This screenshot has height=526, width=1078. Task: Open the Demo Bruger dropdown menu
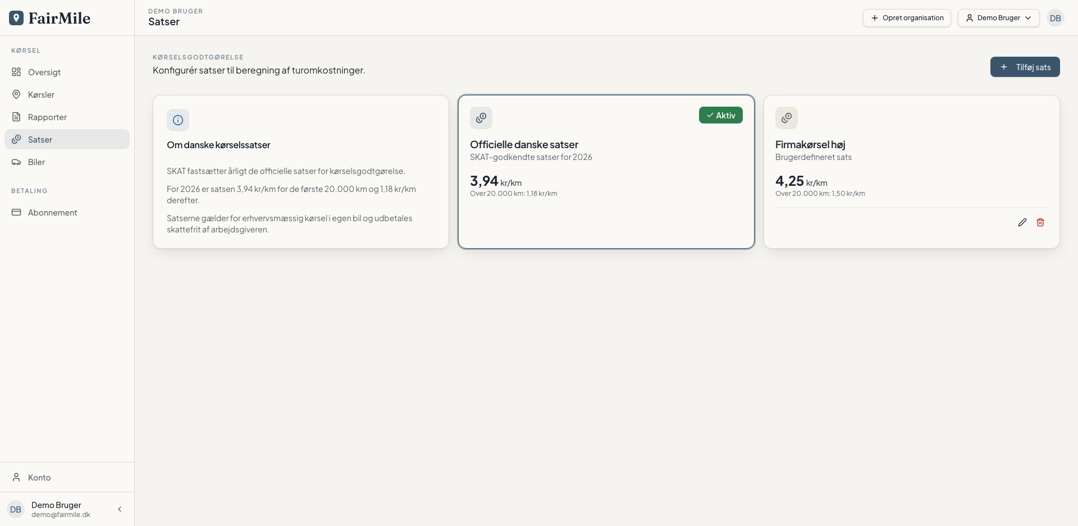(x=998, y=18)
